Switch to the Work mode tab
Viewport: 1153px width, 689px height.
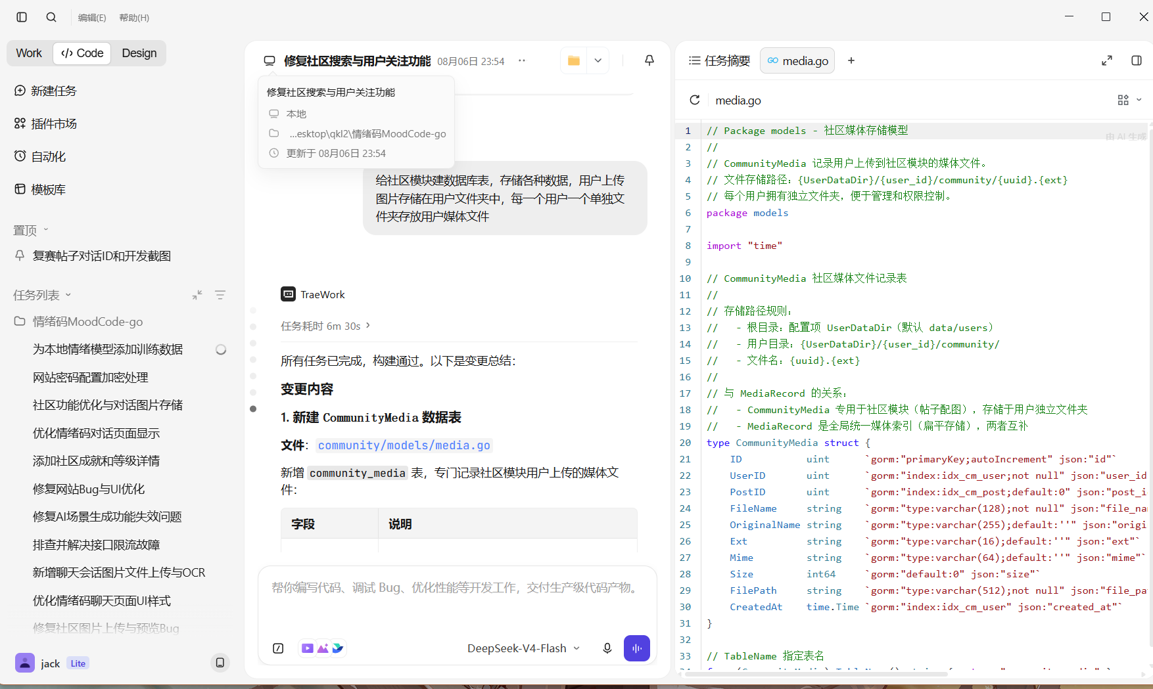(x=29, y=53)
